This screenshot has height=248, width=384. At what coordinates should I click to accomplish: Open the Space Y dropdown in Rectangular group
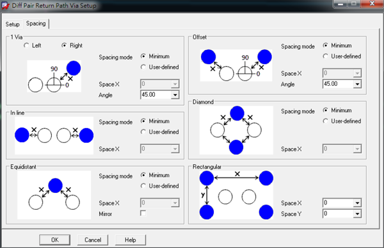tap(357, 214)
